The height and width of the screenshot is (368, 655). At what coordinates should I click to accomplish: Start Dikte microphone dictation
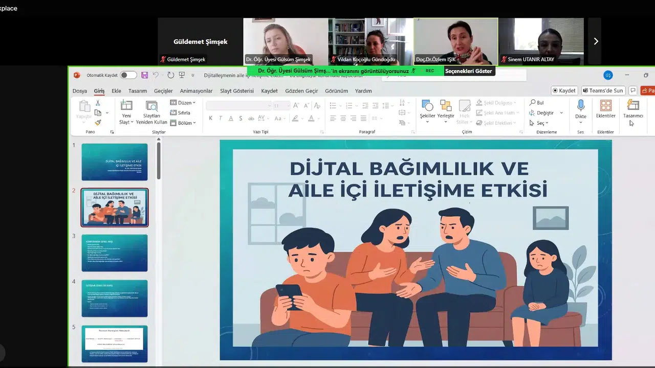[x=580, y=106]
